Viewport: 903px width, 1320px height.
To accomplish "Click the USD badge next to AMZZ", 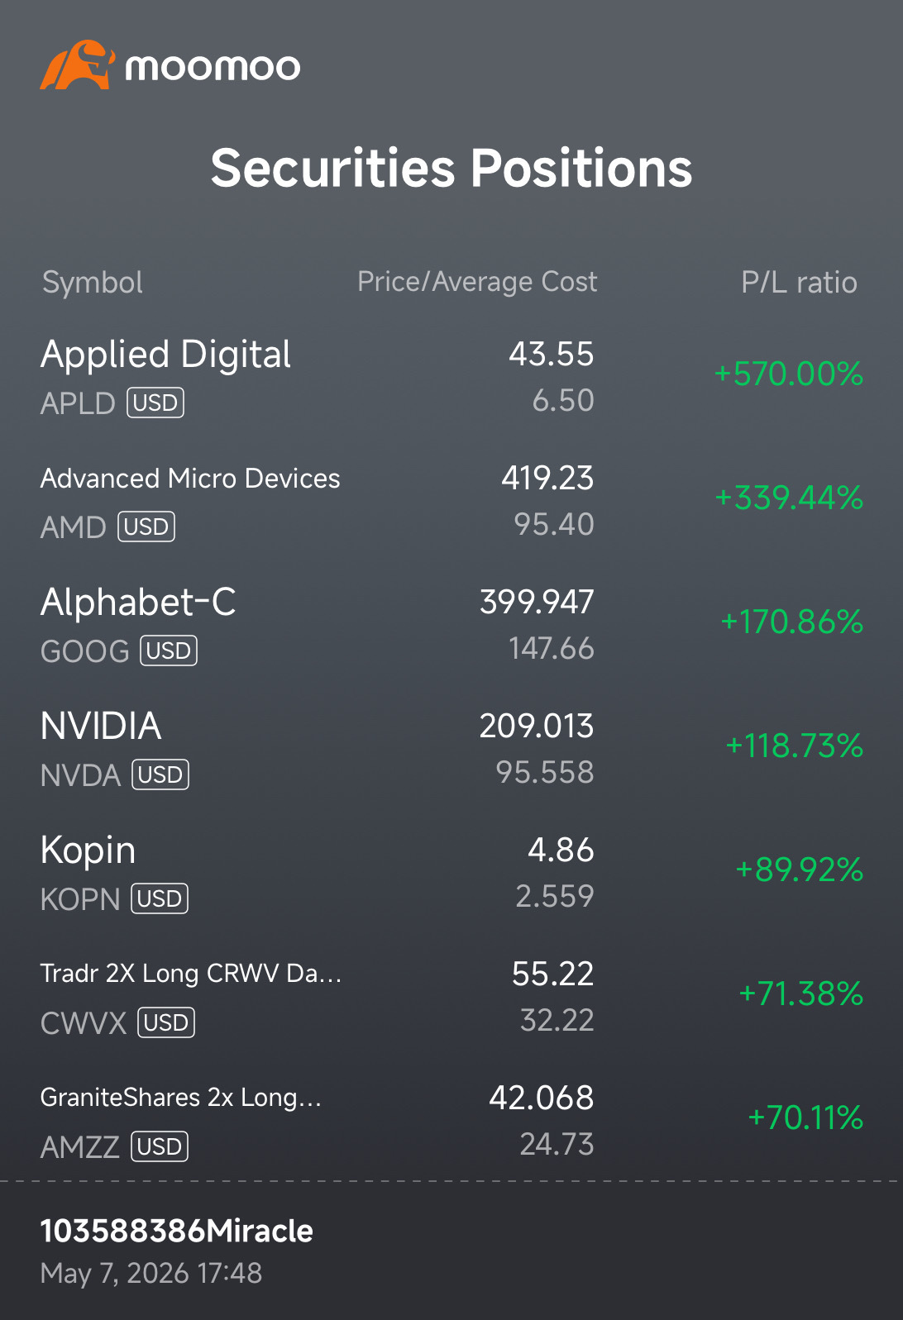I will (x=160, y=1146).
